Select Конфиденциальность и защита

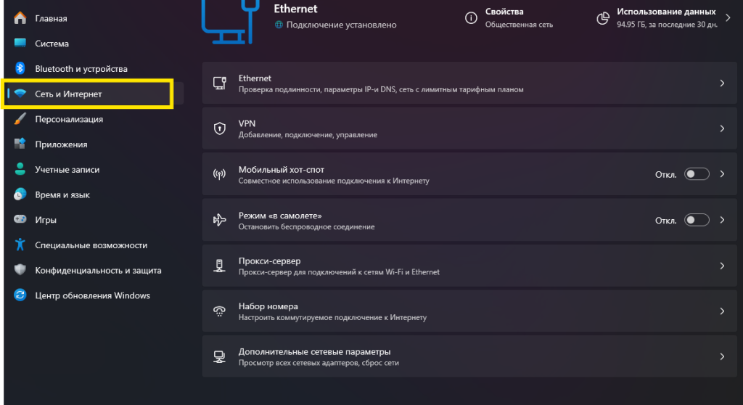[98, 270]
